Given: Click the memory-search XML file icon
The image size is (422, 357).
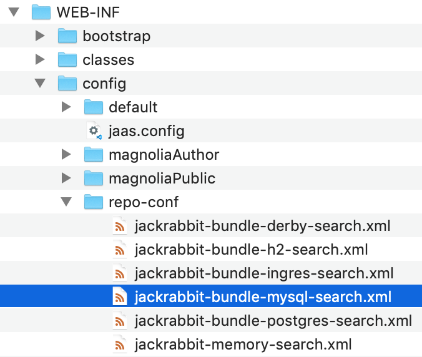Looking at the screenshot, I should 119,344.
